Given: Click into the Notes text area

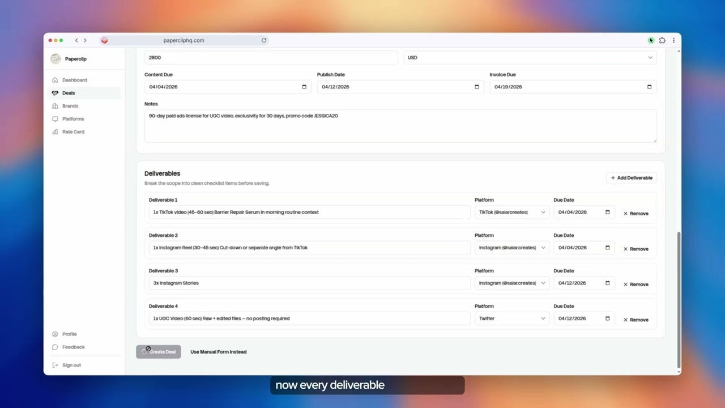Looking at the screenshot, I should pos(400,126).
